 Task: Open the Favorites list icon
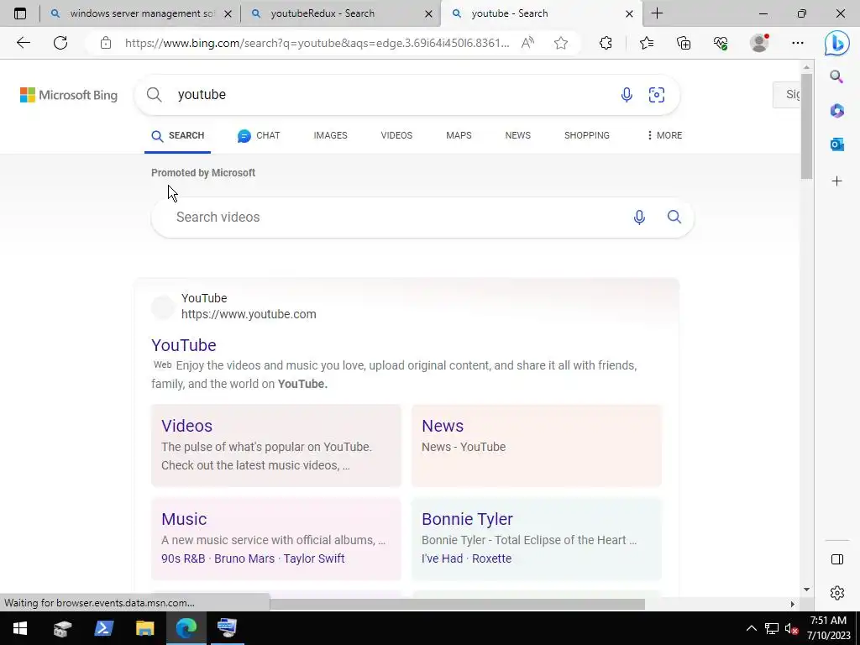(x=647, y=43)
